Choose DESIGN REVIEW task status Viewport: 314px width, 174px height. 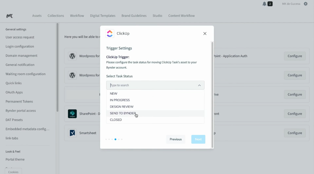[x=122, y=107]
